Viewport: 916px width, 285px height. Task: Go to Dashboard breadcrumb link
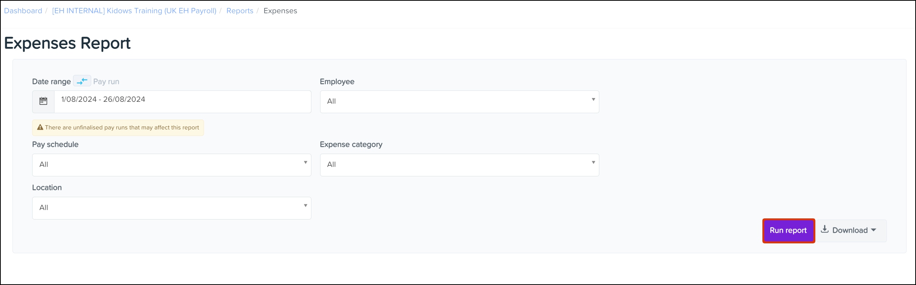(23, 11)
